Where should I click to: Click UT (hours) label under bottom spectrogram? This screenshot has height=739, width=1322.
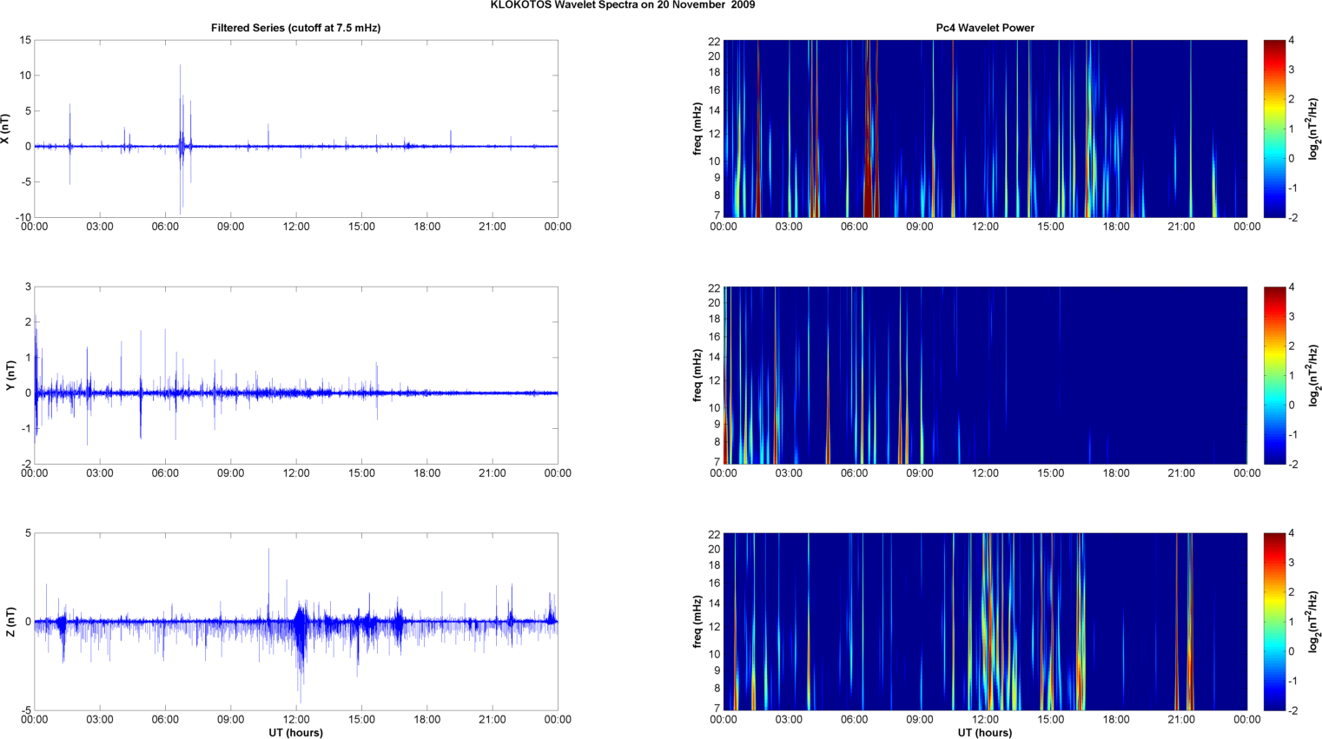[984, 732]
